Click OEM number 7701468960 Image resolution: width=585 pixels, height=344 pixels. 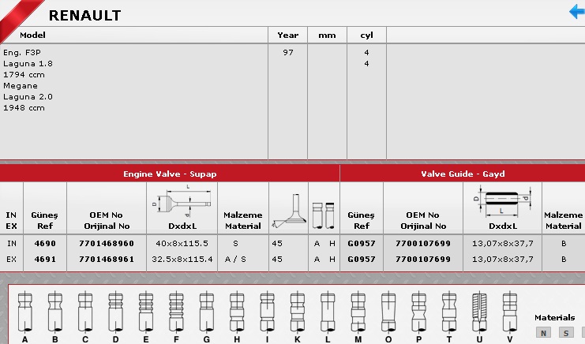pos(107,243)
